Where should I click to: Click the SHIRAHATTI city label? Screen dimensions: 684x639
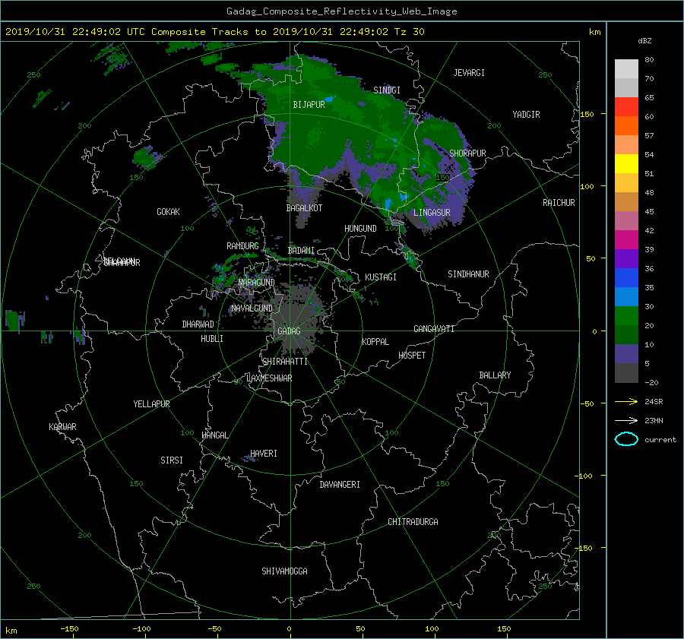(285, 362)
